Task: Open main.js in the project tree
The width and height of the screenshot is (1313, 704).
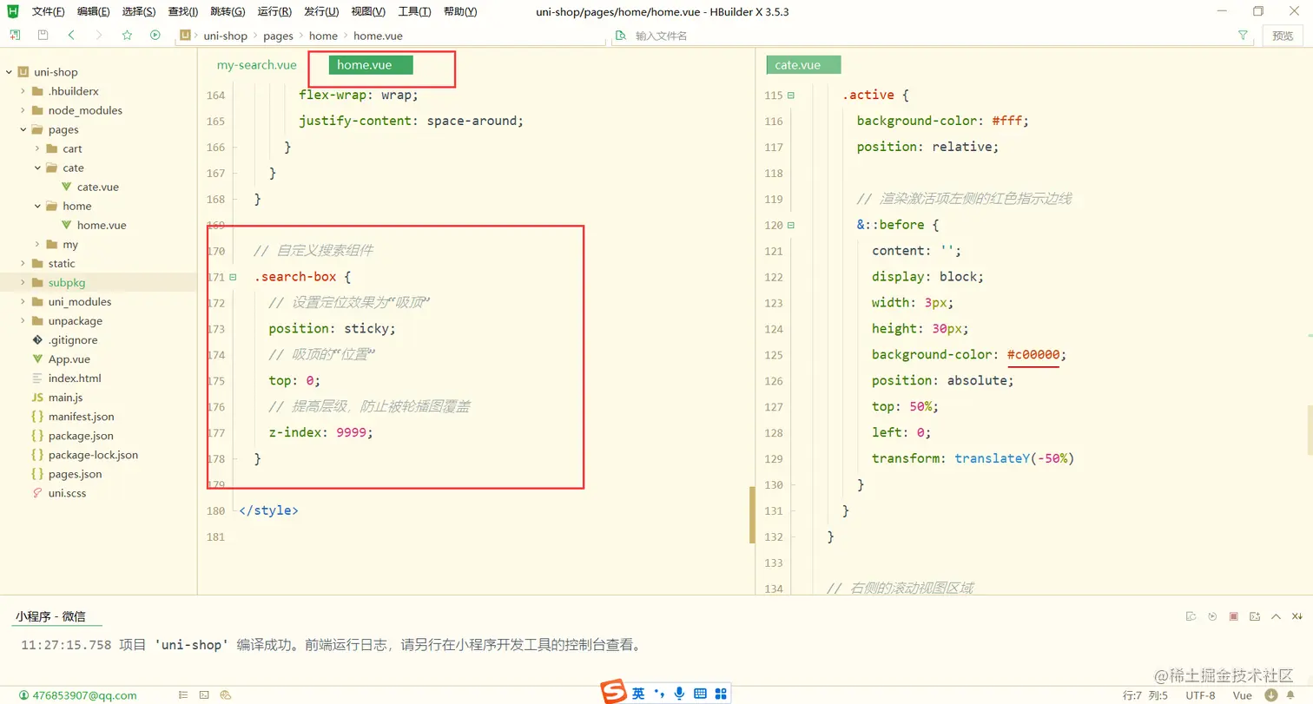Action: [65, 398]
